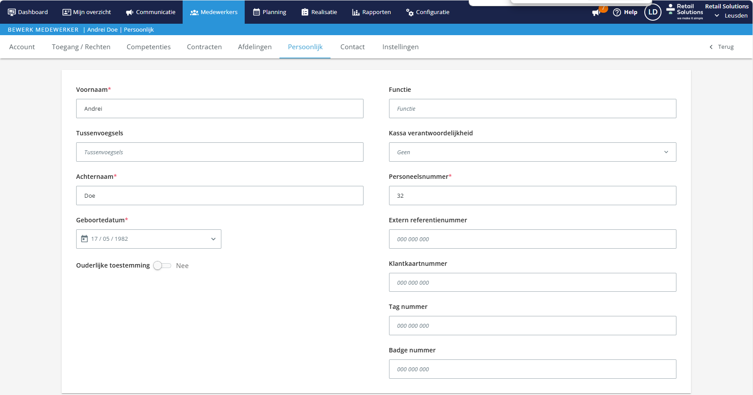Toggle the Ouderlijke toestemming switch

[162, 265]
